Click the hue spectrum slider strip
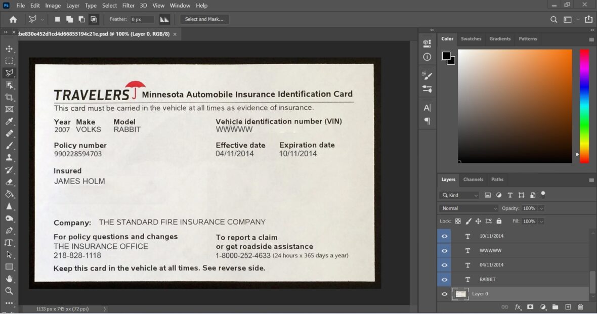This screenshot has width=597, height=314. (x=584, y=106)
